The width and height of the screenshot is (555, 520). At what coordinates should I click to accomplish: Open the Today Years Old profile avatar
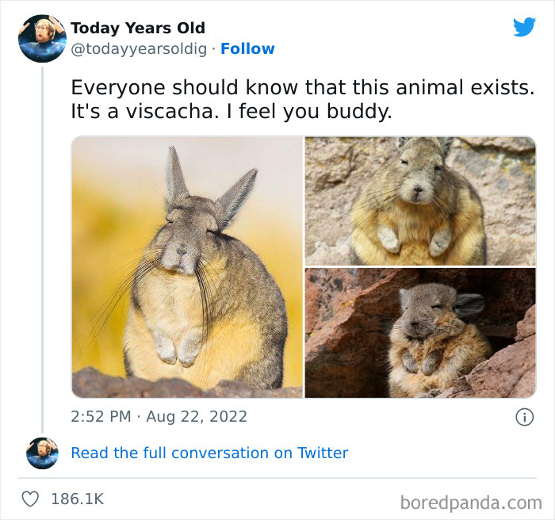[x=42, y=39]
